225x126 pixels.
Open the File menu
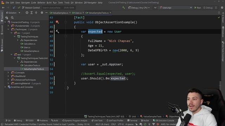[x=7, y=2]
